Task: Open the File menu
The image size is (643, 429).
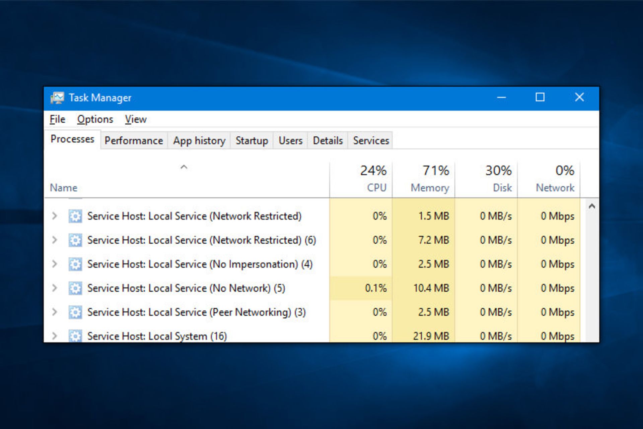Action: pyautogui.click(x=57, y=119)
